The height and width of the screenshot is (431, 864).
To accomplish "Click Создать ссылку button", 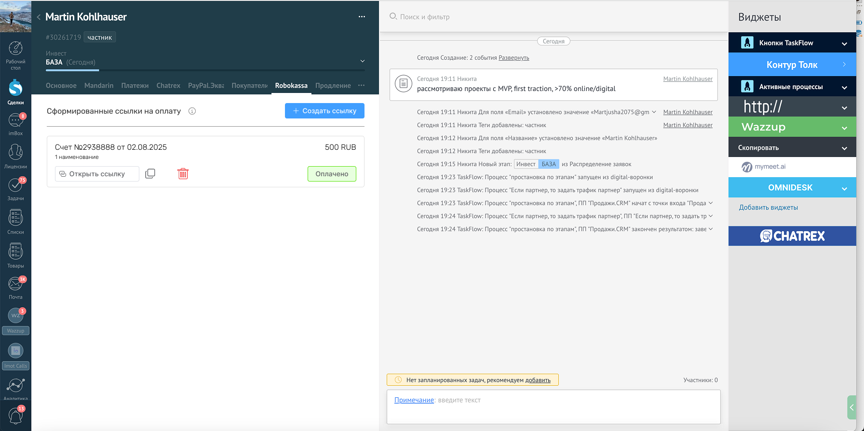I will (324, 111).
